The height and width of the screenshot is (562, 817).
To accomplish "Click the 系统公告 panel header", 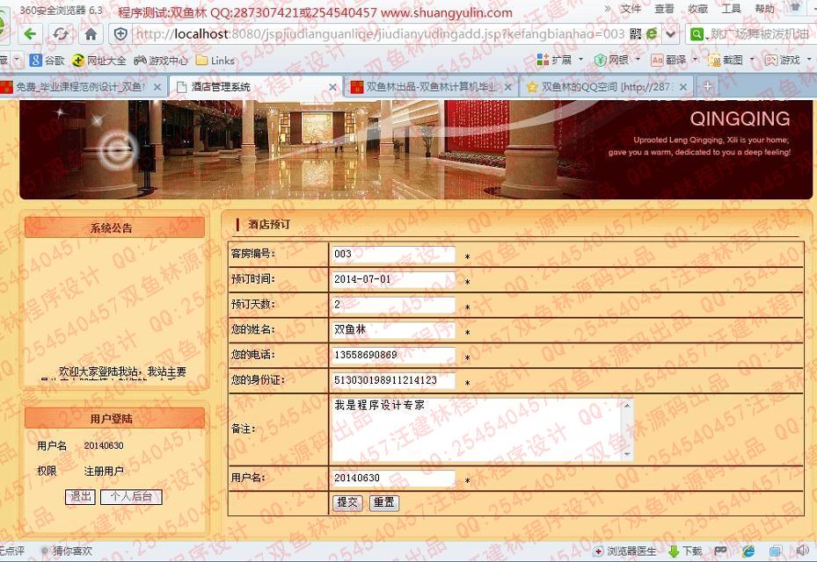I will (x=114, y=228).
